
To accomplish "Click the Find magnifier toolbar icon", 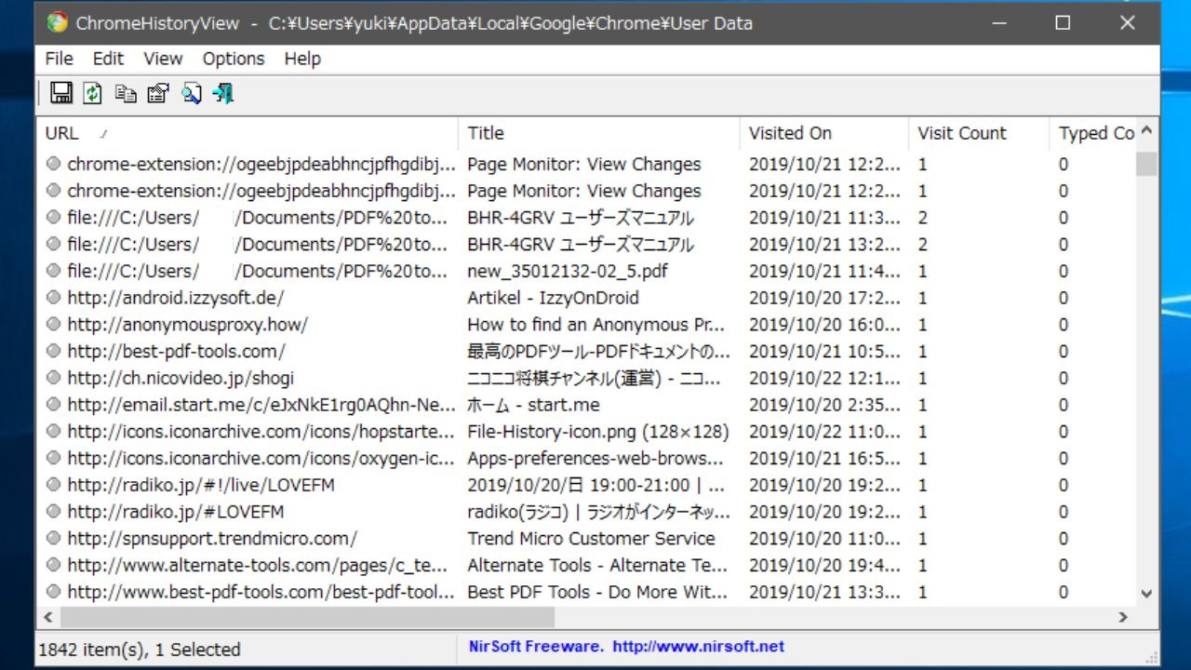I will click(x=192, y=93).
